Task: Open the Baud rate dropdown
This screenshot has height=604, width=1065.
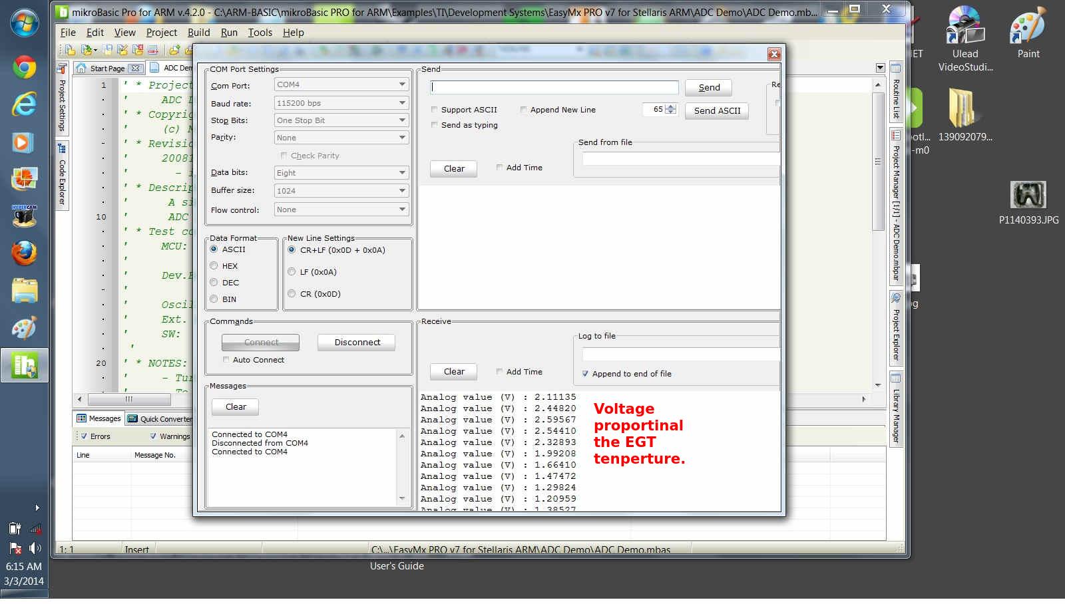Action: [x=341, y=103]
